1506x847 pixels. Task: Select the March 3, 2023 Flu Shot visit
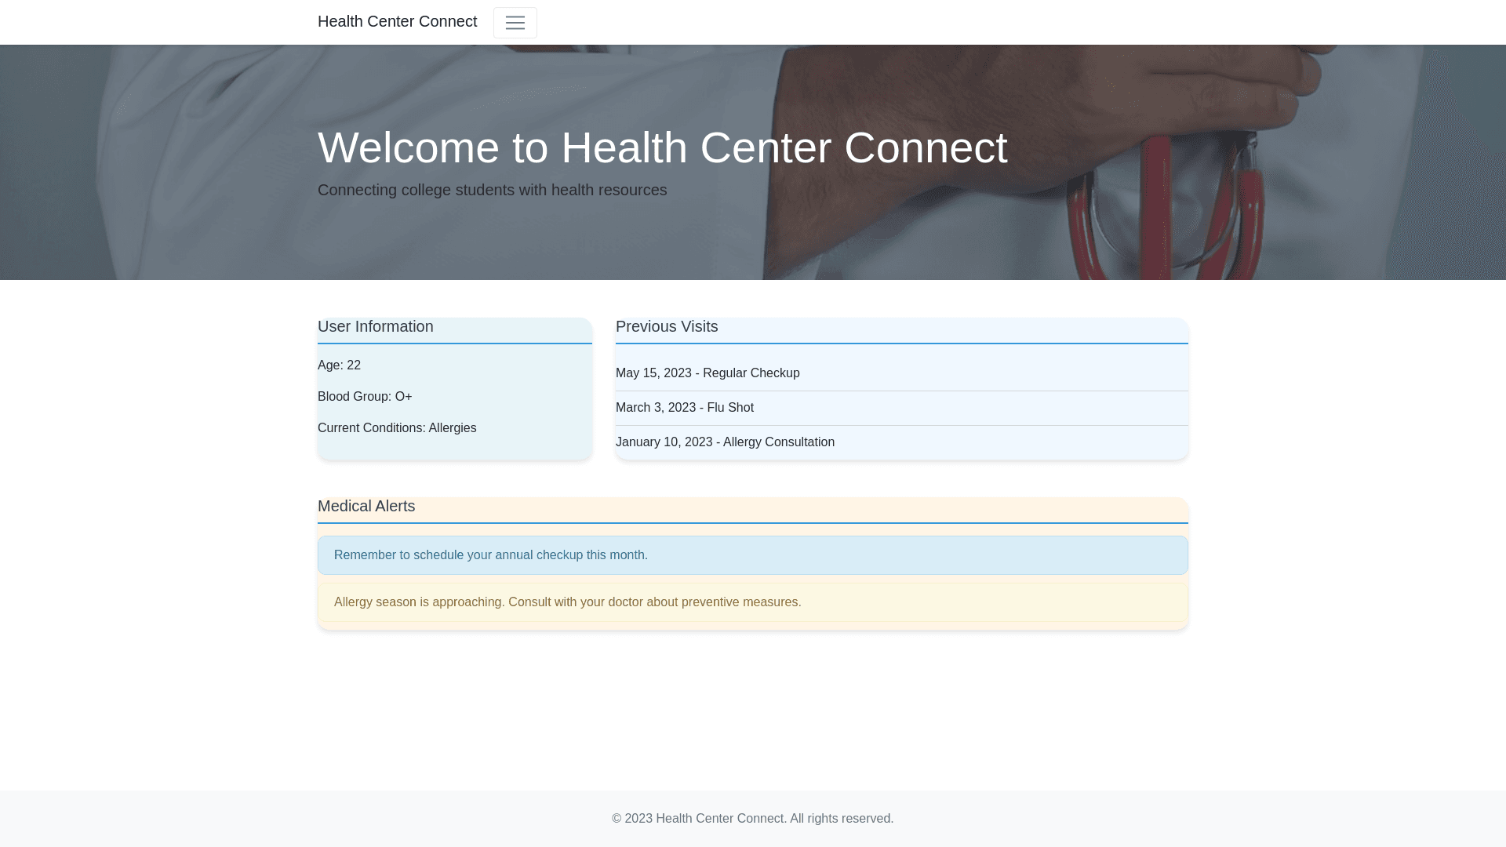point(684,408)
